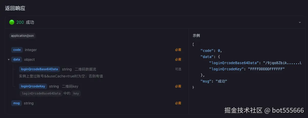
Task: Click the data field name tag
Action: (x=17, y=60)
